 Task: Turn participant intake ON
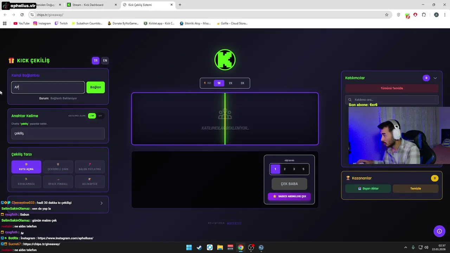92,116
